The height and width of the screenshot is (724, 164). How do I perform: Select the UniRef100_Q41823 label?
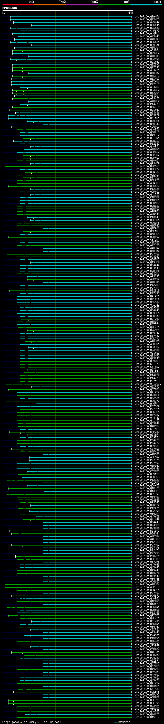coord(147,194)
